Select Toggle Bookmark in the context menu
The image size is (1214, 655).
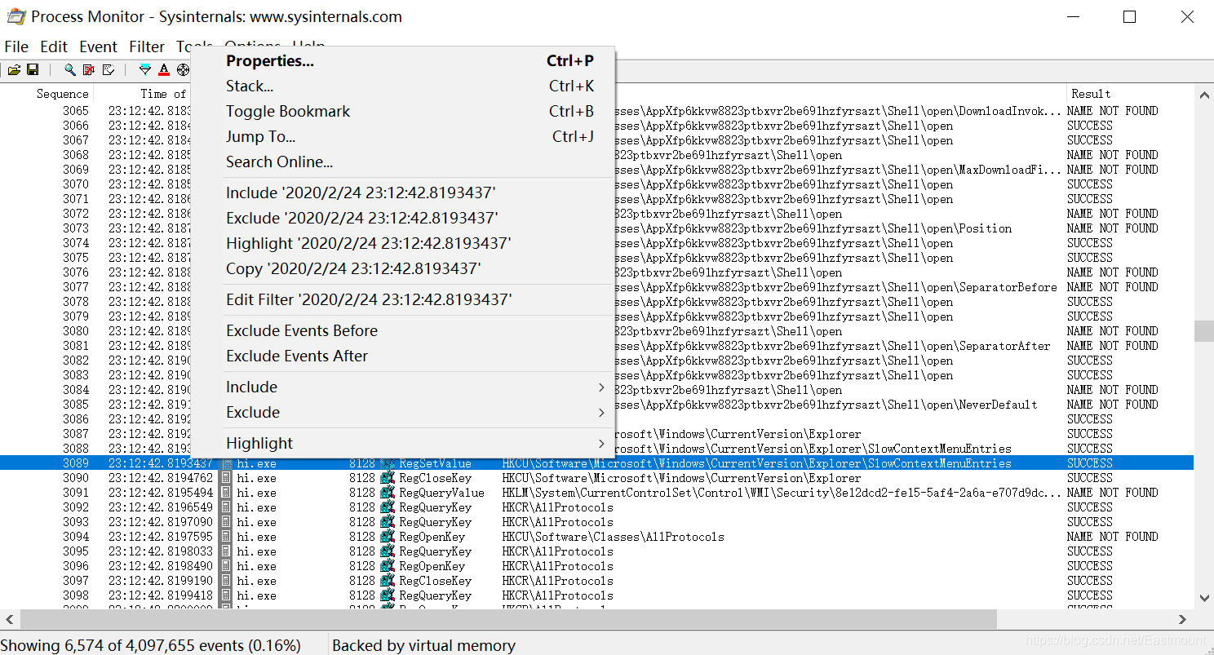click(288, 112)
